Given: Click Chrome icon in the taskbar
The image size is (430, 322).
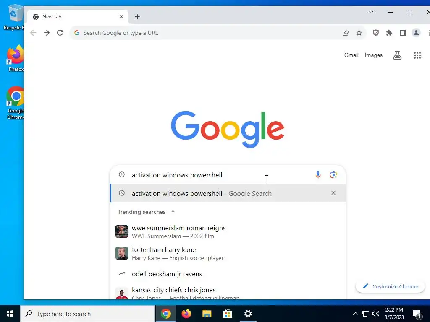Looking at the screenshot, I should (x=165, y=314).
